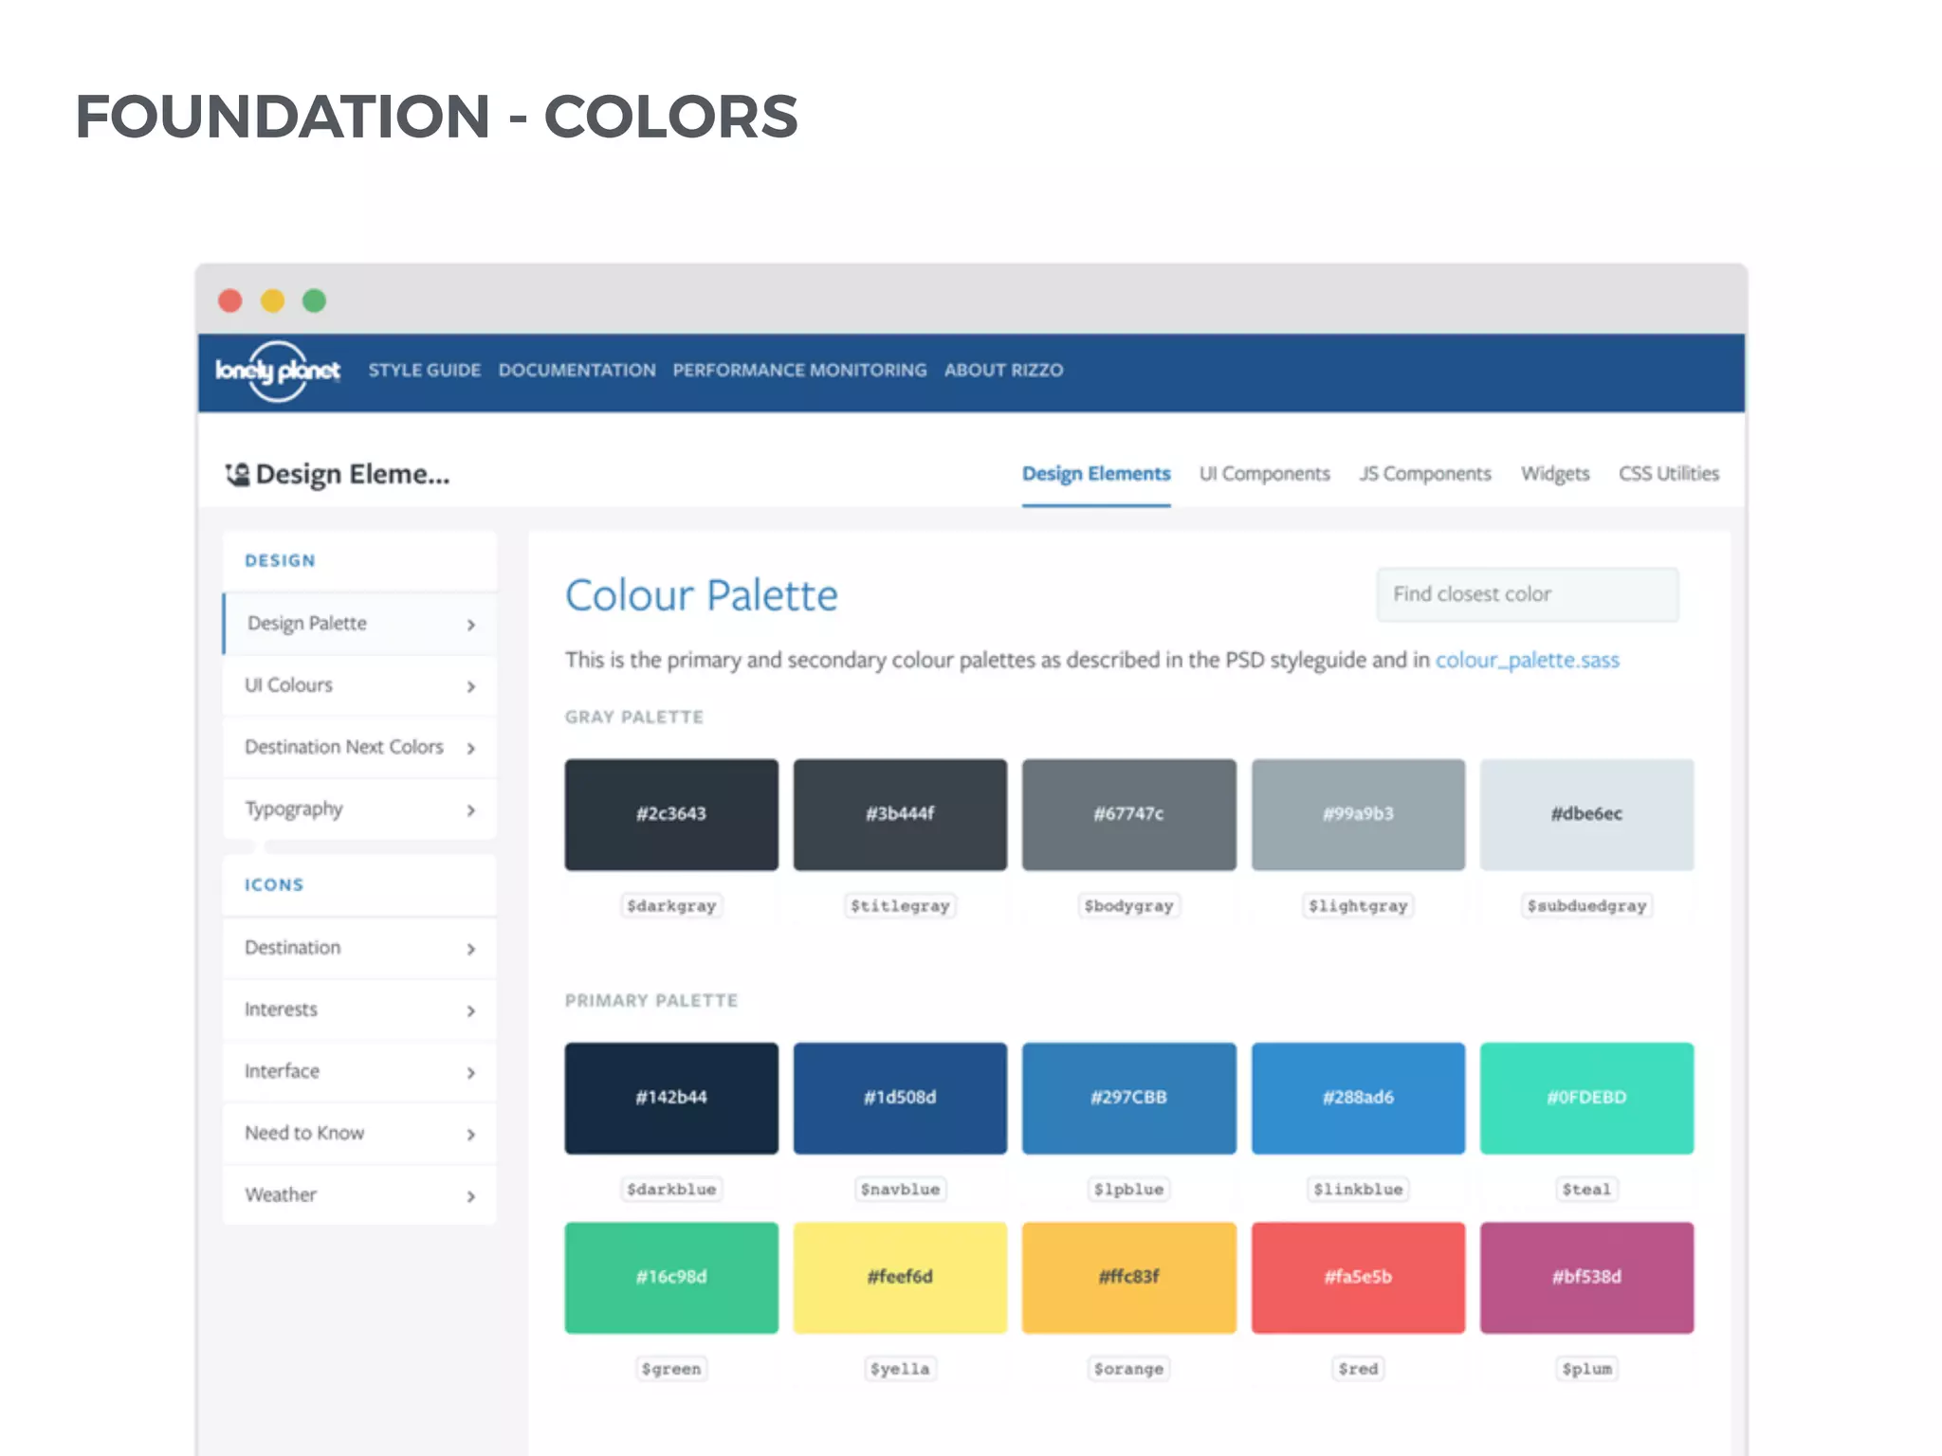Image resolution: width=1942 pixels, height=1456 pixels.
Task: Select the #0FDEBD teal swatch
Action: [x=1586, y=1098]
